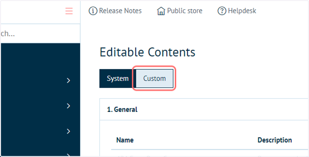Expand the second sidebar chevron
This screenshot has width=309, height=157.
tap(68, 106)
